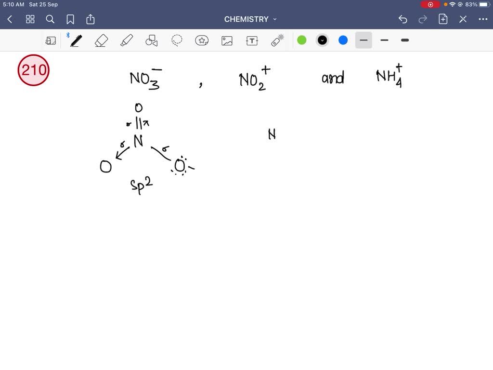Select the laser pointer tool
The height and width of the screenshot is (370, 493).
(x=277, y=40)
